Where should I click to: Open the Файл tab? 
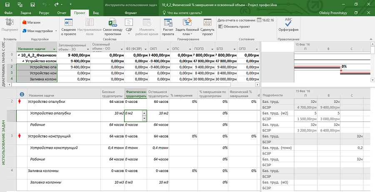(x=8, y=13)
